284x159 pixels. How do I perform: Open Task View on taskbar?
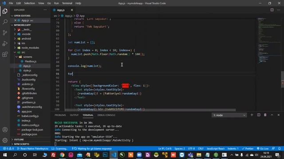click(x=35, y=155)
